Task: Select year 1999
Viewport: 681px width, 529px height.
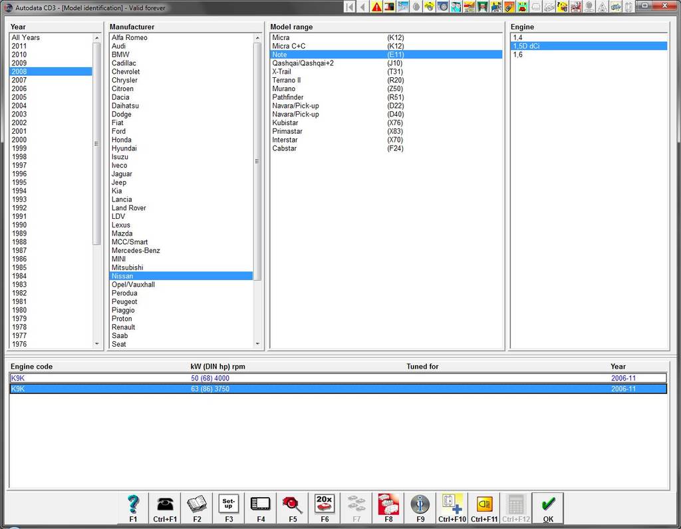Action: coord(51,148)
